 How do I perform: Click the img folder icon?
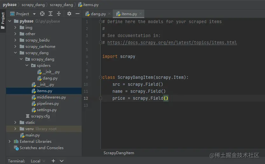point(22,28)
